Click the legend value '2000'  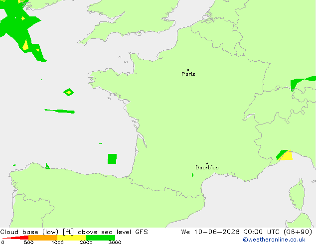86,242
